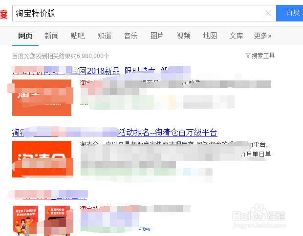Expand the 更多» menu
Screen dimensions: 303x236
click(x=262, y=36)
